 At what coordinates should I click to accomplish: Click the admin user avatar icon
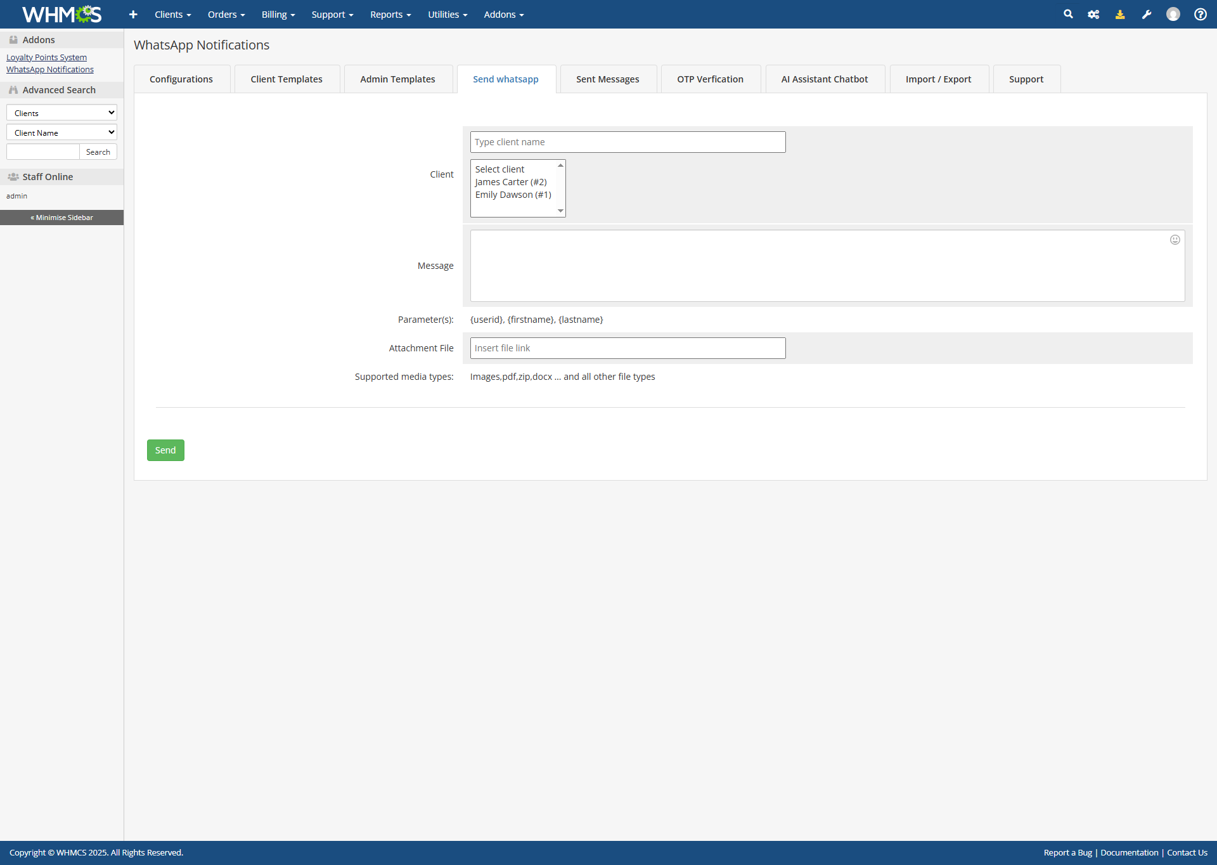coord(1173,14)
